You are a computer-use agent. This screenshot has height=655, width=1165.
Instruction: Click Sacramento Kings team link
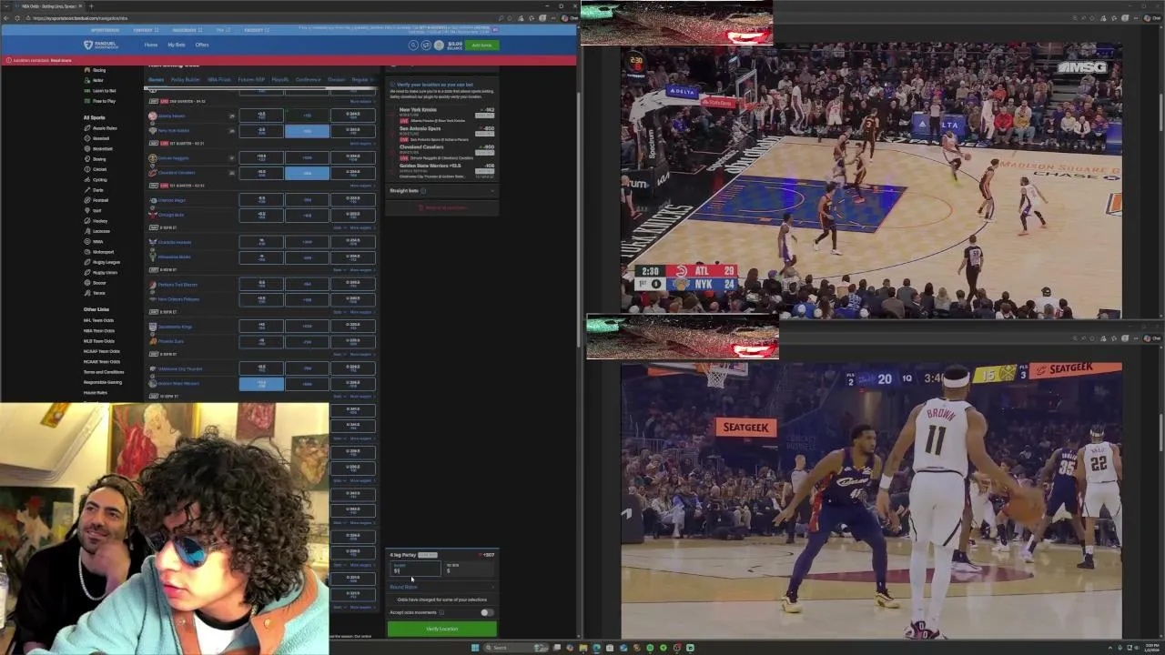(175, 327)
